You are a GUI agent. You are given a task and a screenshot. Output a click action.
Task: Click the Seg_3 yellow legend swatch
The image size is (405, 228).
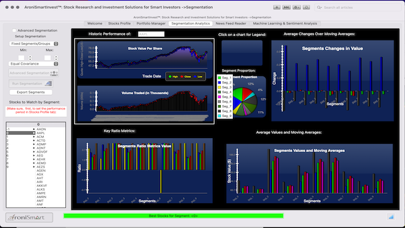[220, 87]
